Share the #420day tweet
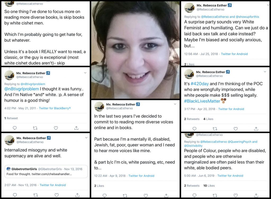 (x=256, y=129)
